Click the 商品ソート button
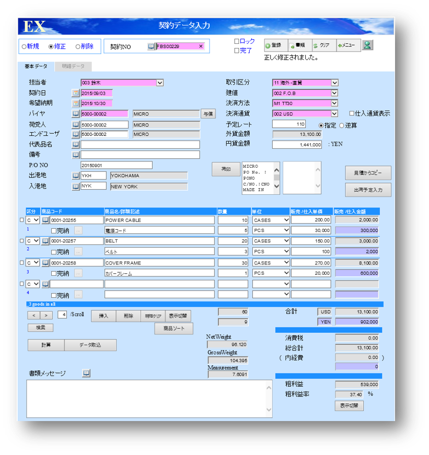Viewport: 429px width, 455px height. (x=173, y=328)
